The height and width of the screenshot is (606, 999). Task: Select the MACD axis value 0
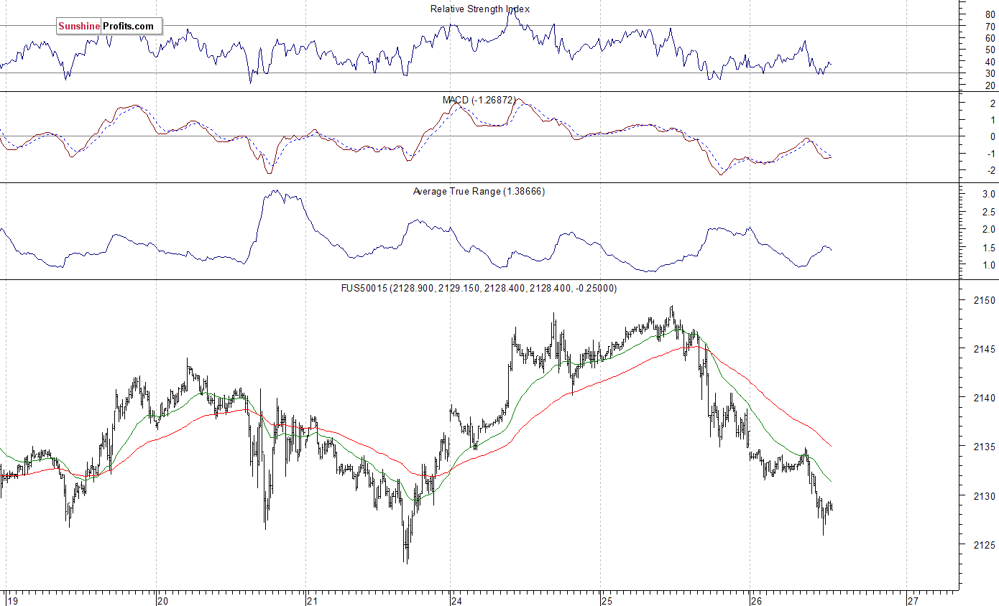tap(993, 136)
